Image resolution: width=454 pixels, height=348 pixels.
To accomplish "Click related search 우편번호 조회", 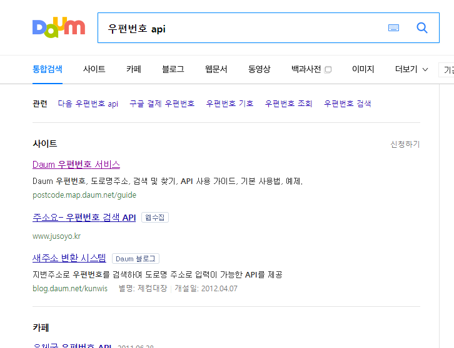I will 289,104.
